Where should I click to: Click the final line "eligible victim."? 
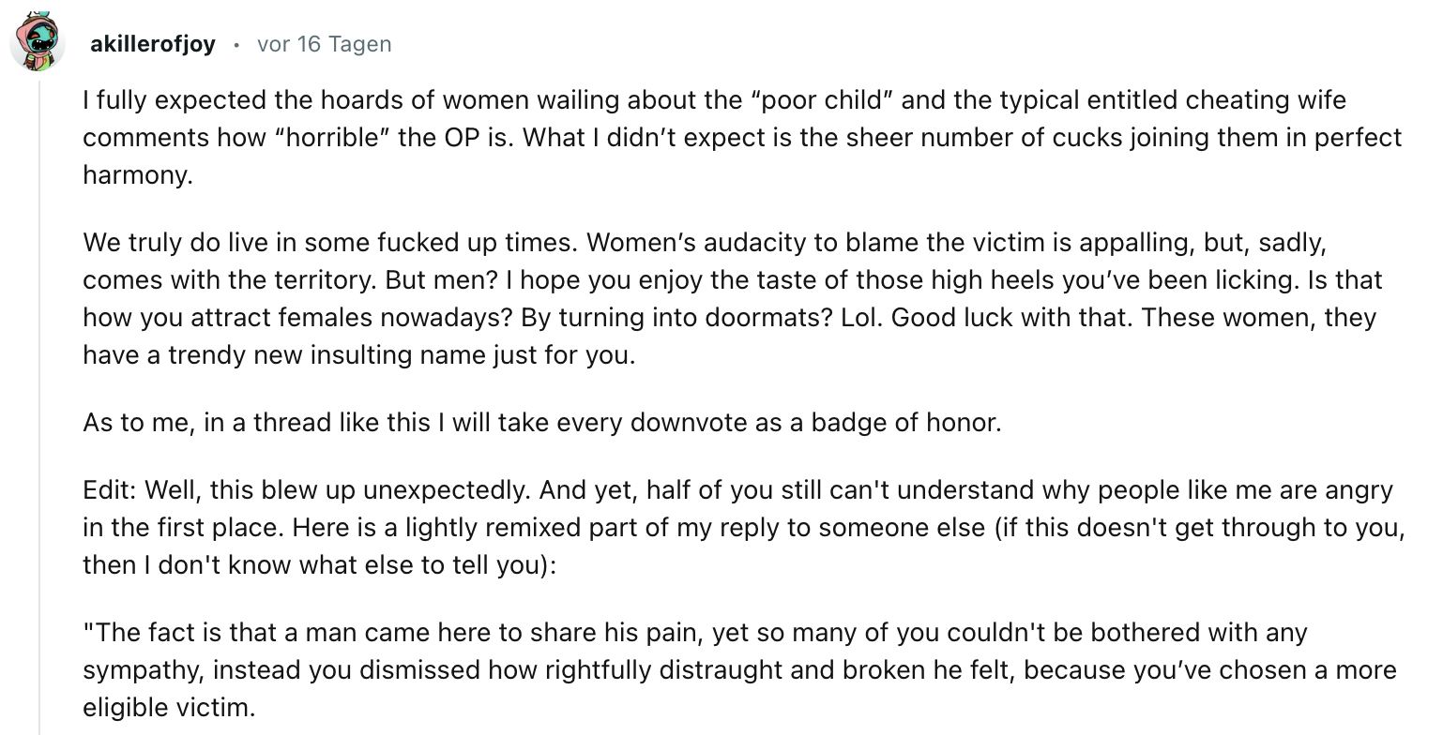pos(169,707)
